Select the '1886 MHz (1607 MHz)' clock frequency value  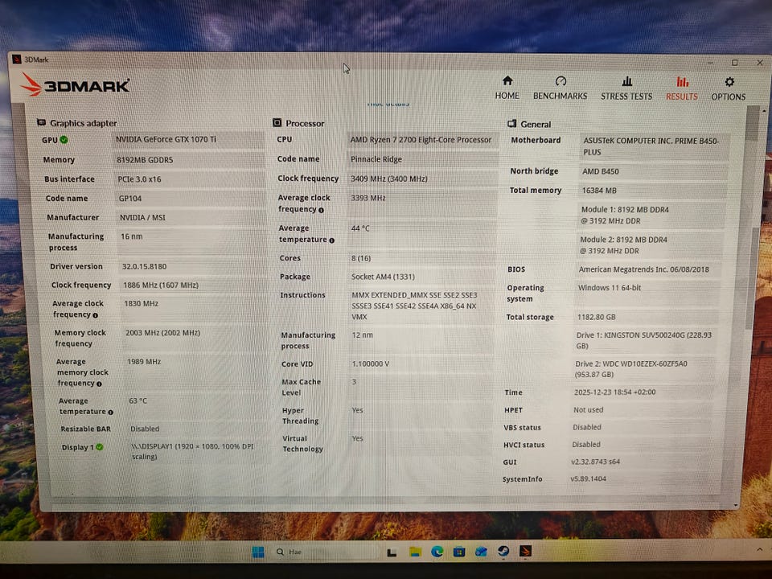tap(161, 285)
